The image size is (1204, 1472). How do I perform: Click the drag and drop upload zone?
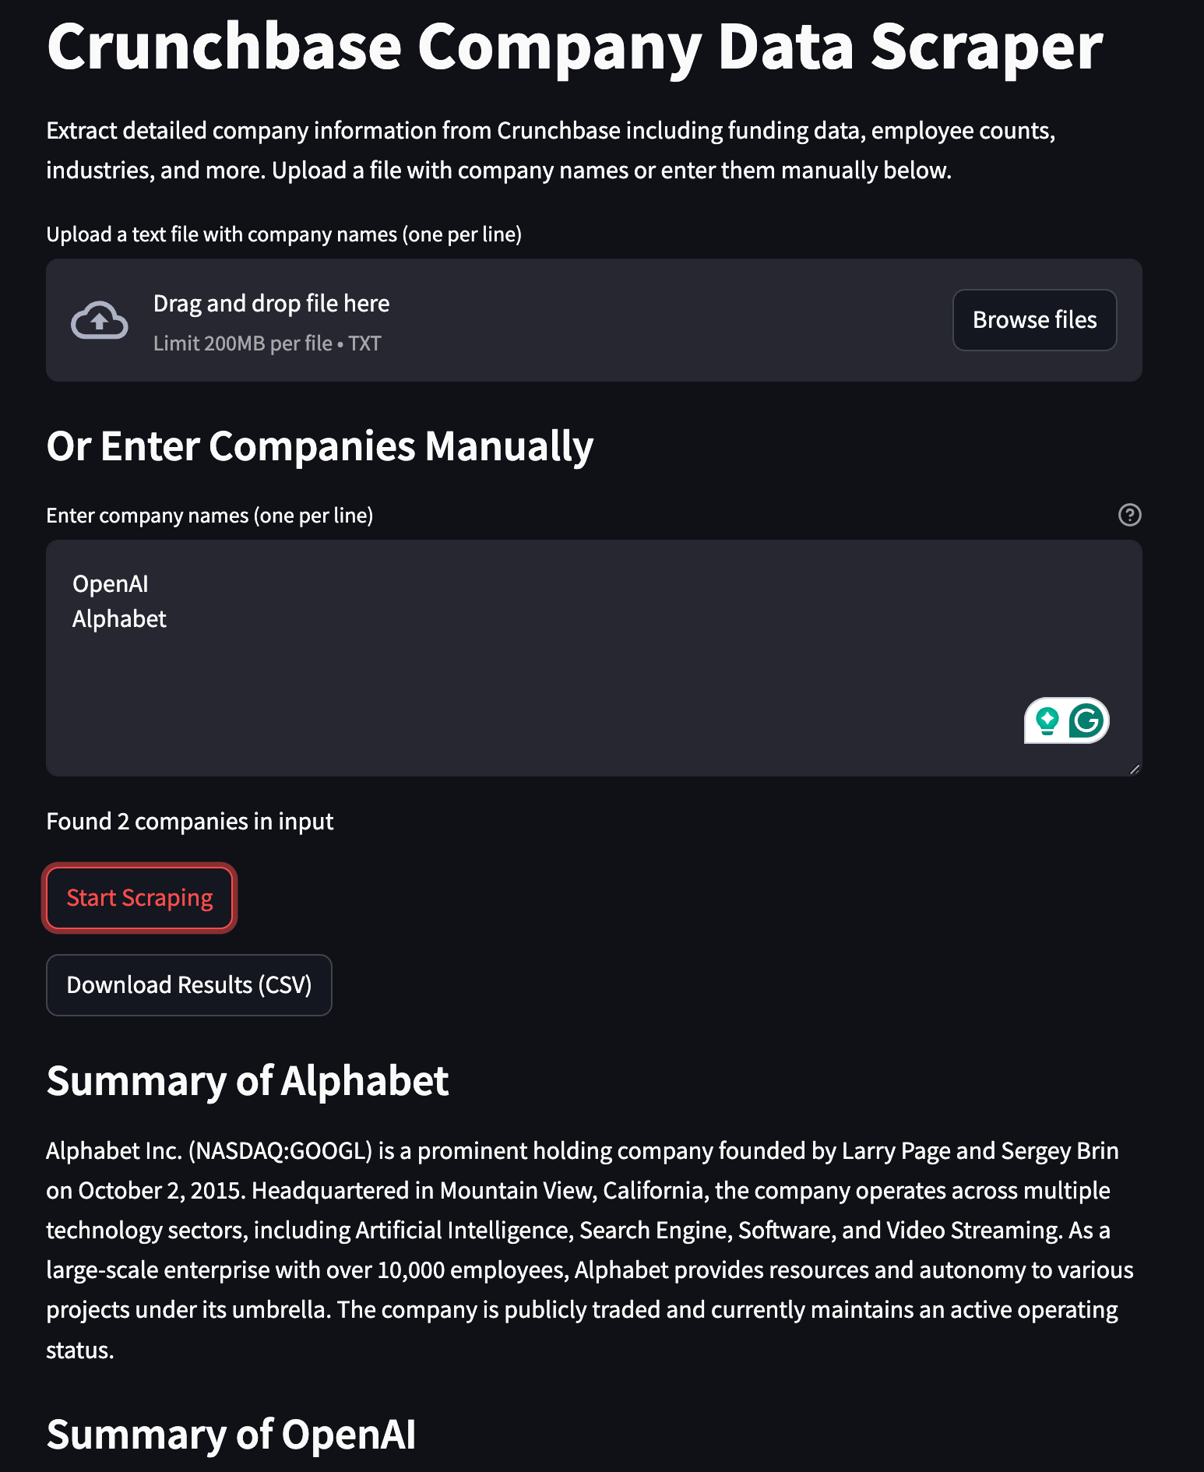(x=545, y=319)
